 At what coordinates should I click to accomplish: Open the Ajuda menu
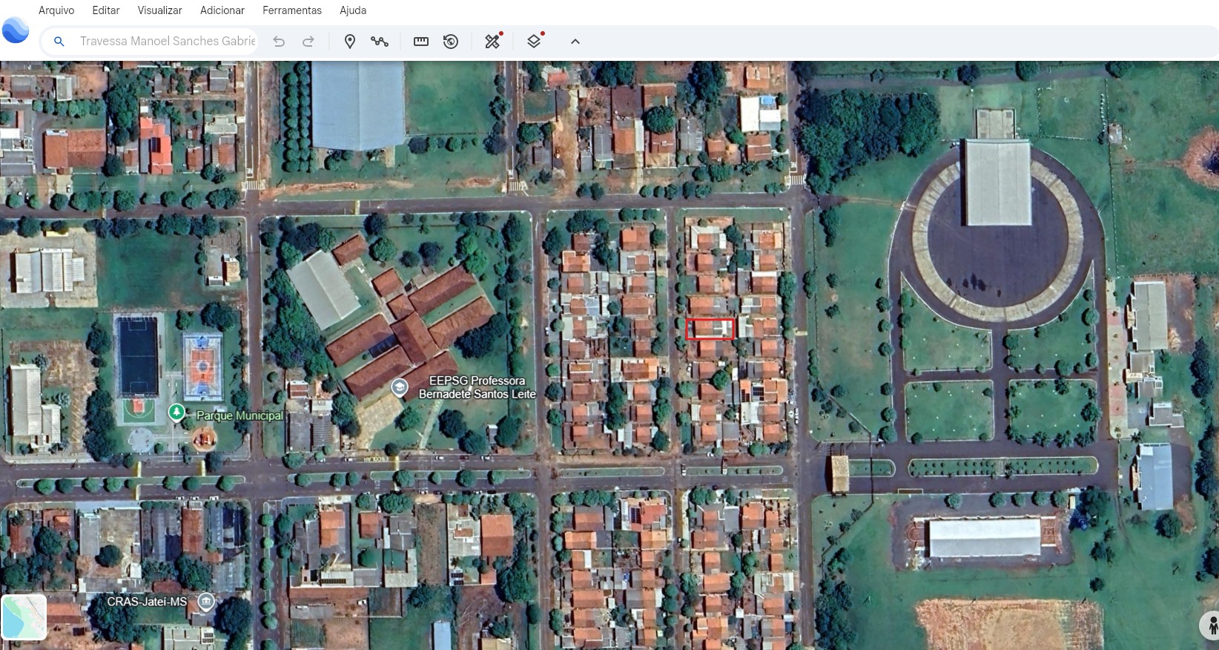tap(353, 10)
